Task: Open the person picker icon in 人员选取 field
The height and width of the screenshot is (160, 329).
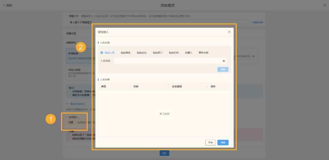Action: coord(224,61)
